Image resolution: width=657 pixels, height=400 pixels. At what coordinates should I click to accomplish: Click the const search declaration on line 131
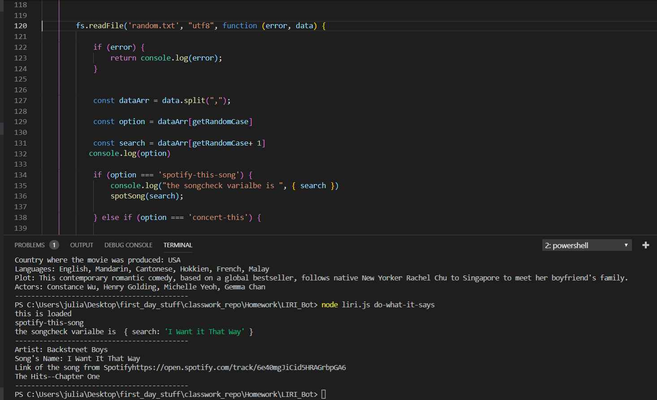pyautogui.click(x=179, y=143)
